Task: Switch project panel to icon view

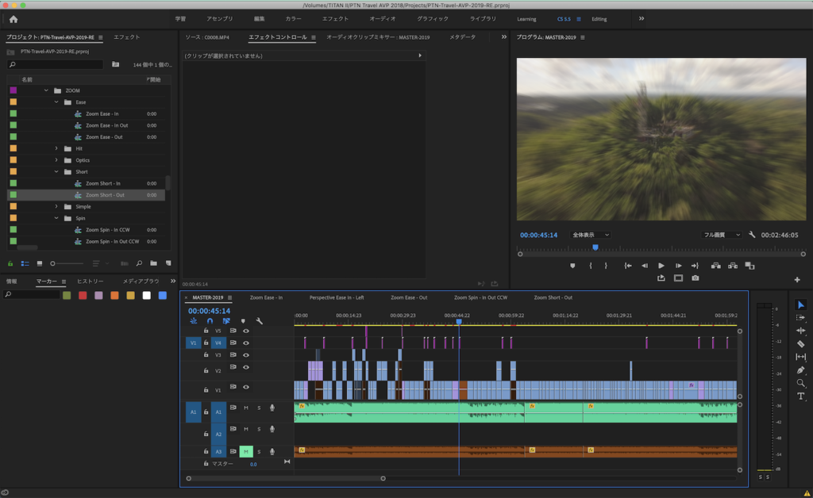Action: [x=40, y=263]
